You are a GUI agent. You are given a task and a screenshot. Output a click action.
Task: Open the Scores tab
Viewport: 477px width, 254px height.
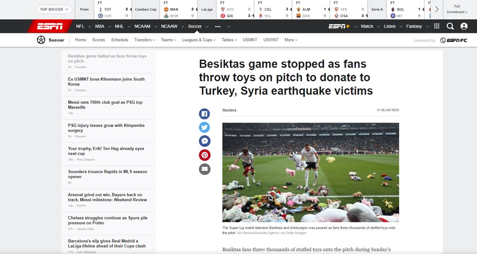(x=98, y=40)
